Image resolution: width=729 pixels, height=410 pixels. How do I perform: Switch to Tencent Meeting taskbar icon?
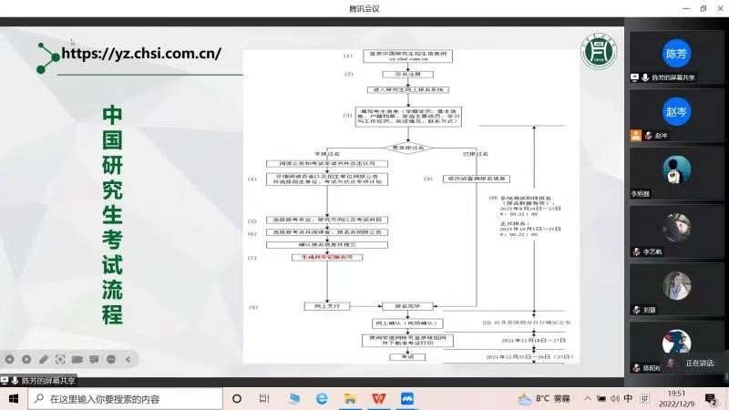pos(407,398)
